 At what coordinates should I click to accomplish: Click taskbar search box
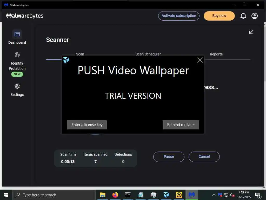coord(54,195)
